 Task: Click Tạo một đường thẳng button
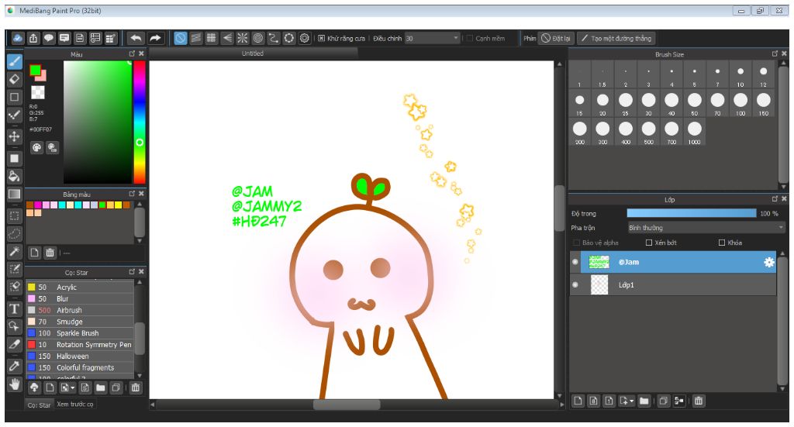616,39
